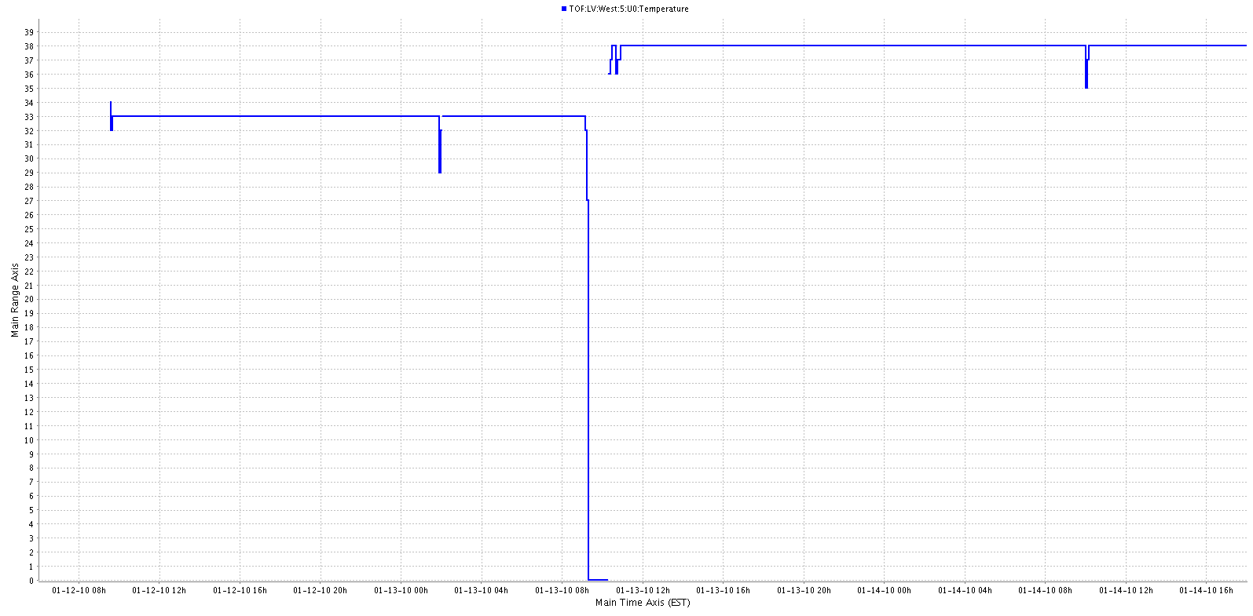Click range axis value 20
This screenshot has height=616, width=1253.
(x=29, y=299)
